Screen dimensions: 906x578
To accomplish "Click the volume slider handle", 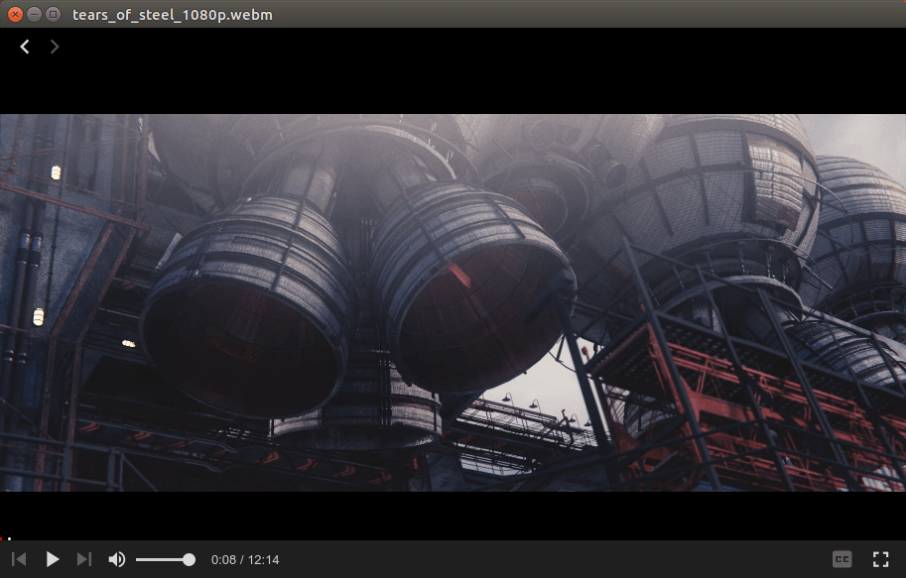I will 189,560.
